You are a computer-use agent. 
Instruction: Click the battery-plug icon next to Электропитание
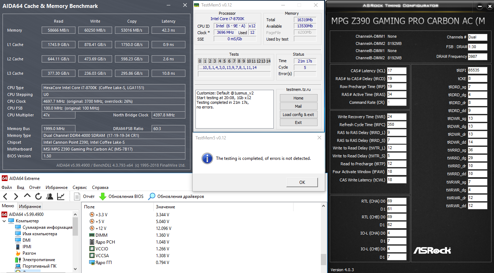tap(18, 260)
